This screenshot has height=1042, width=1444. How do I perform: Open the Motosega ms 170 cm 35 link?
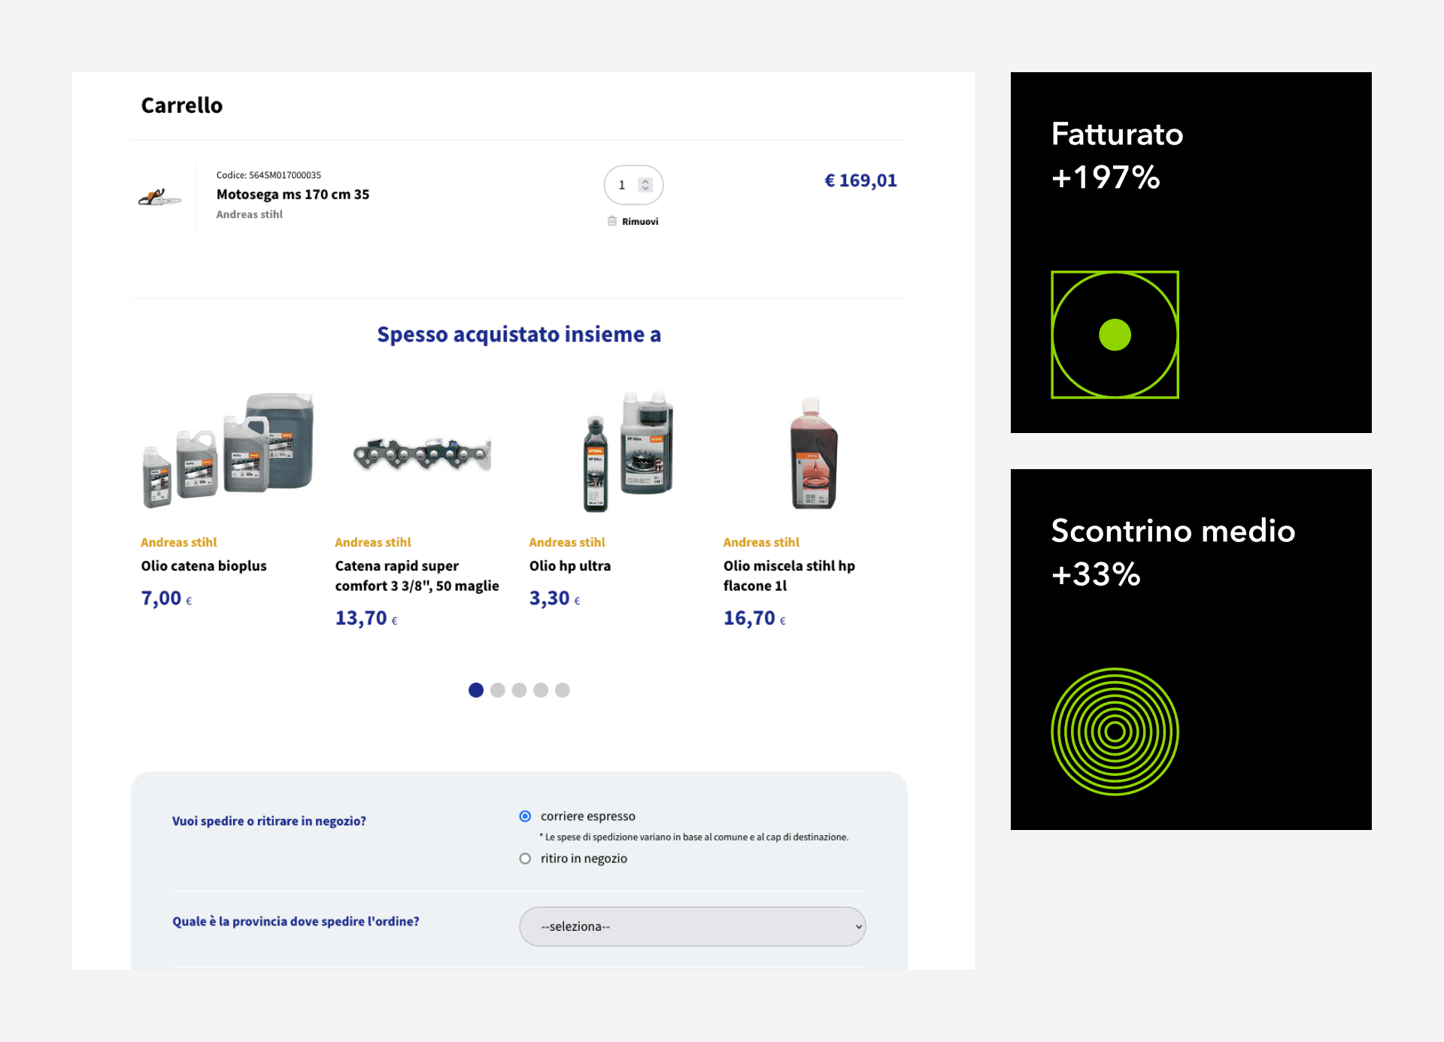click(x=293, y=195)
